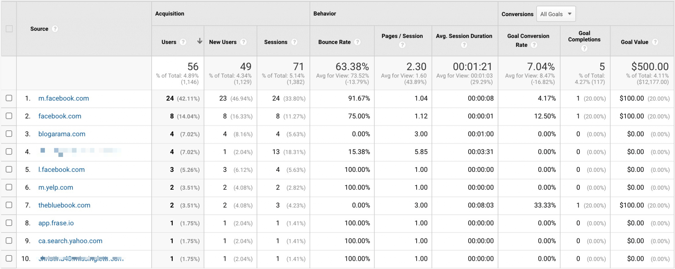Click the Sessions help question icon
The height and width of the screenshot is (269, 675).
pyautogui.click(x=294, y=42)
